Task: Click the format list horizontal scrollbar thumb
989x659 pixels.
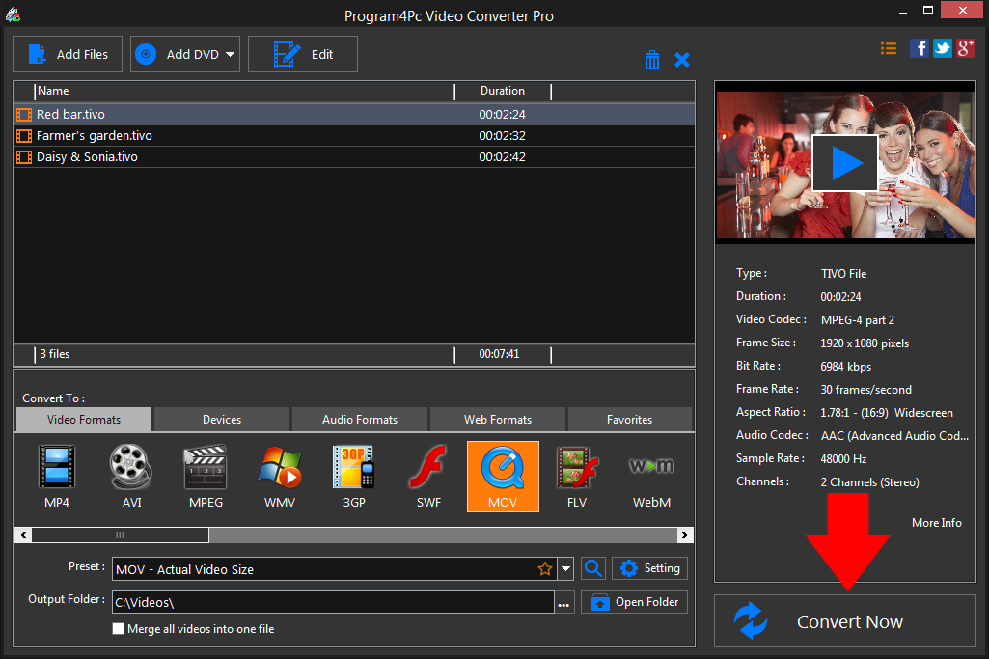Action: tap(120, 535)
